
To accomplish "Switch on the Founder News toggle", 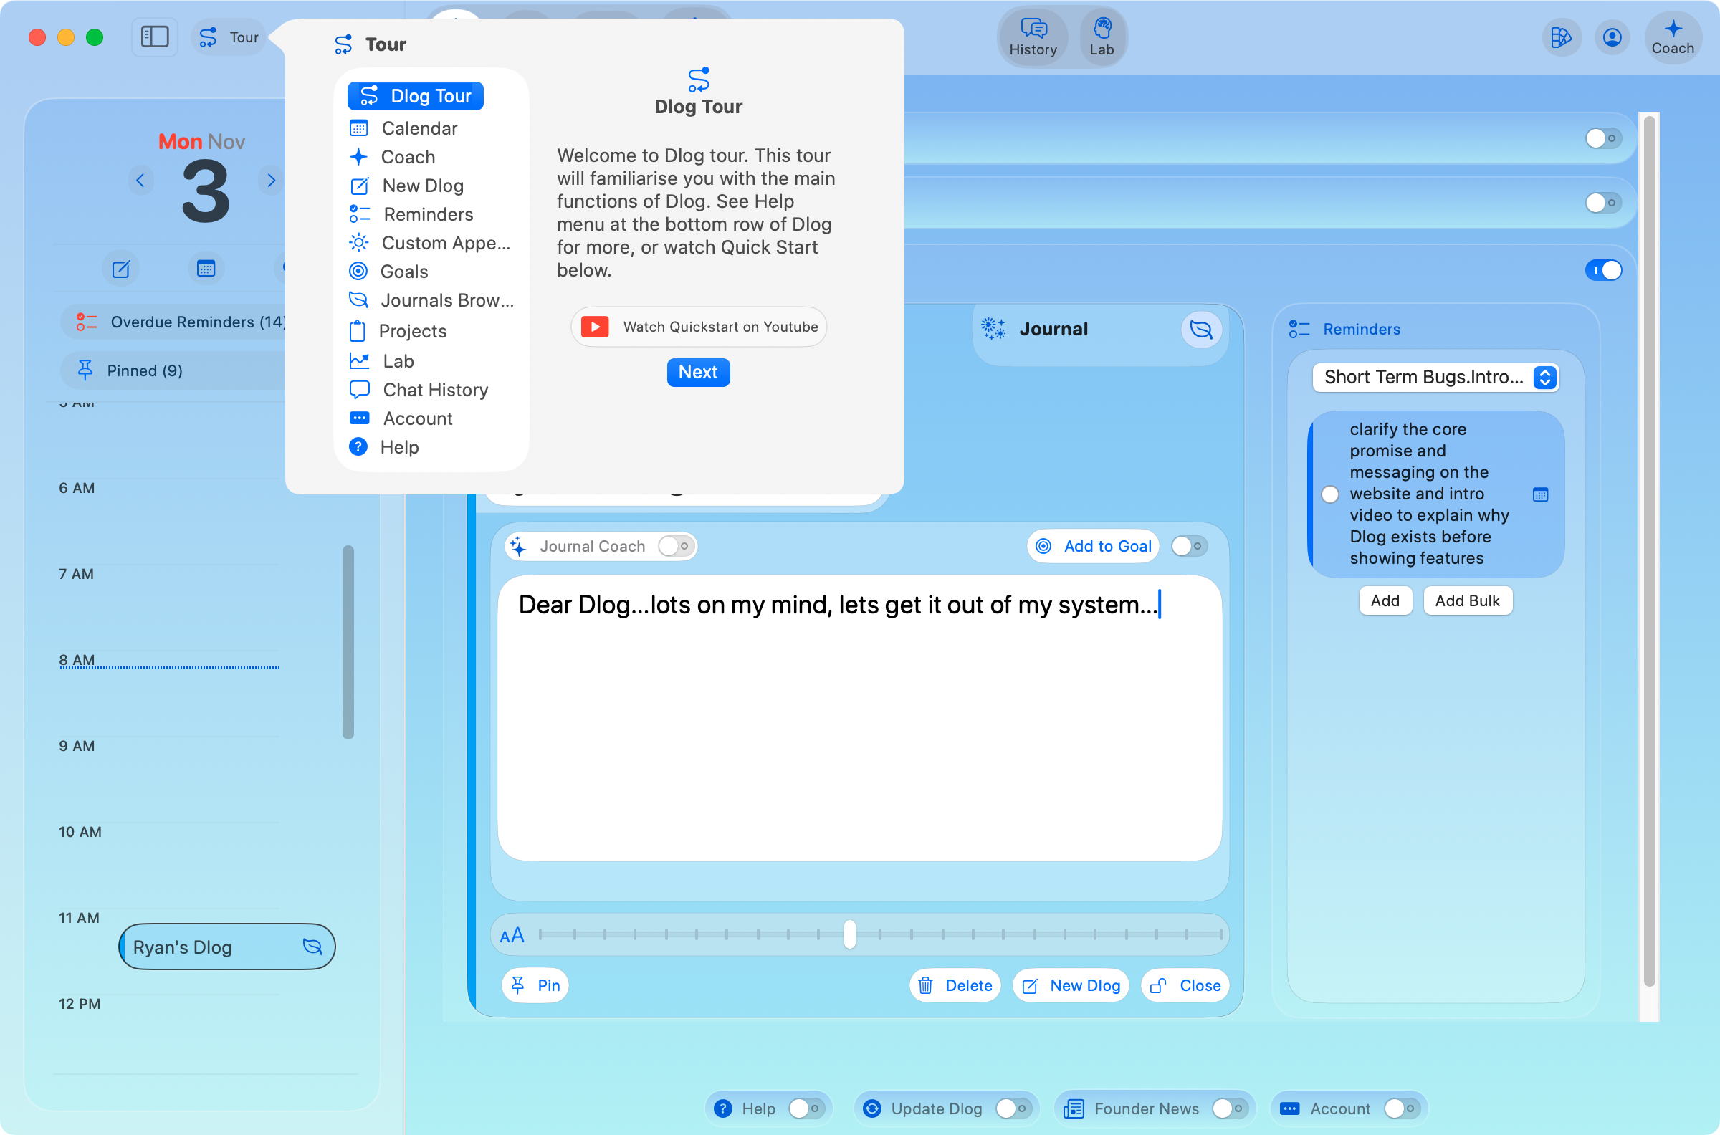I will pyautogui.click(x=1228, y=1108).
